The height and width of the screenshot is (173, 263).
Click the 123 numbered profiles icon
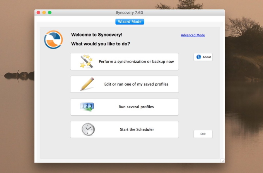[x=87, y=107]
